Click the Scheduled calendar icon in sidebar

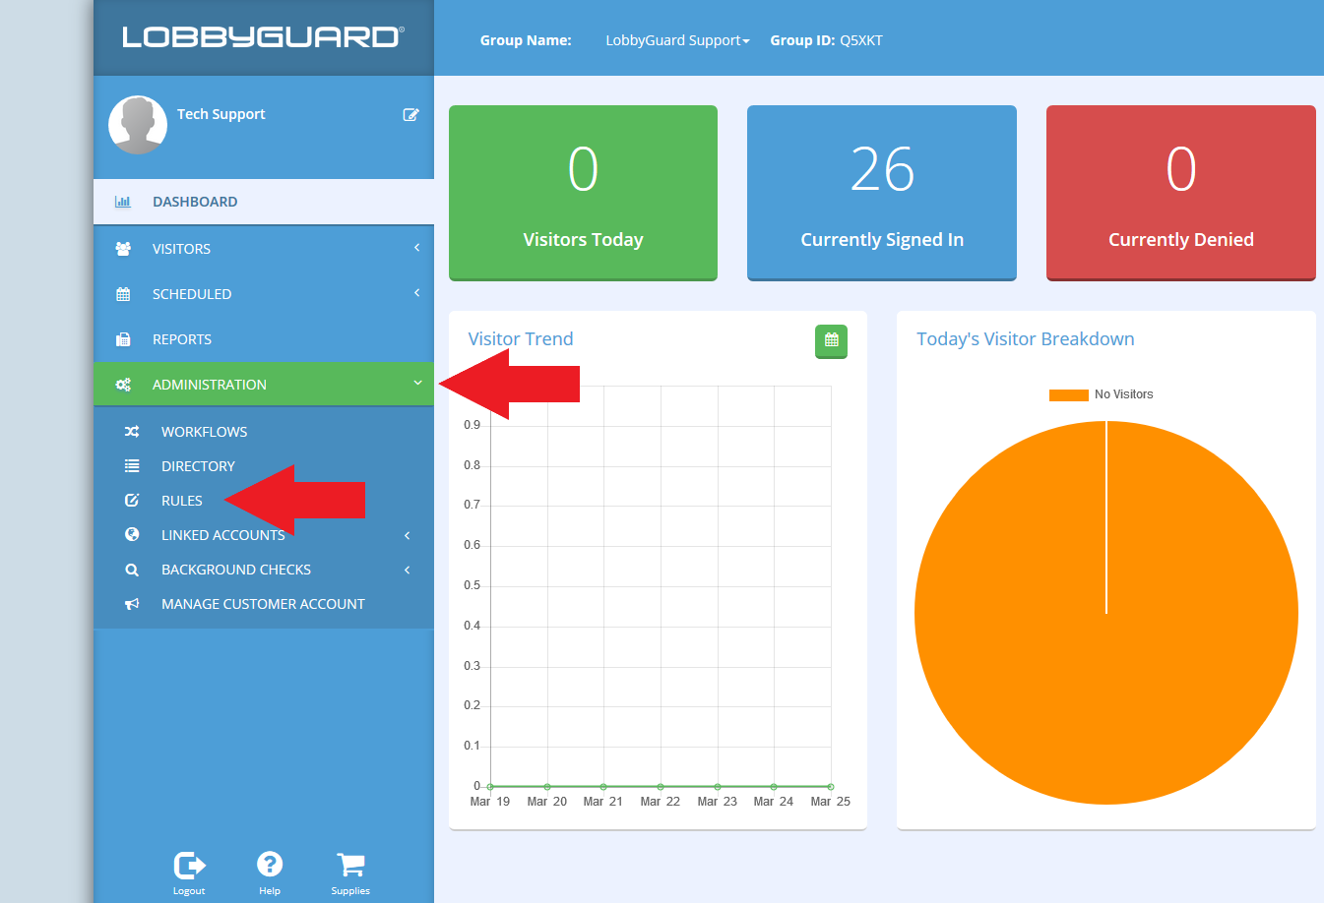tap(123, 294)
